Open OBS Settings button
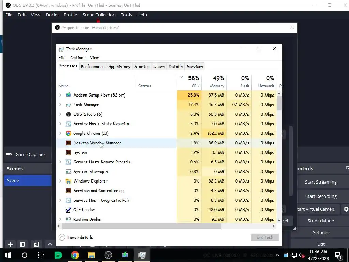 (x=321, y=232)
